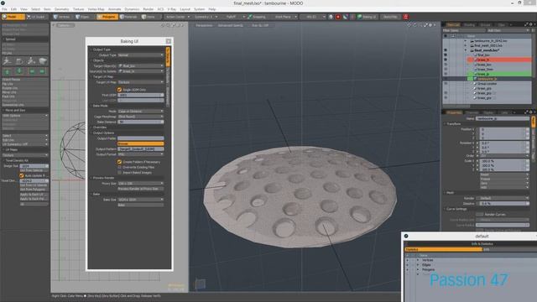Click first green align button
Screen dimensions: 537x302
pos(8,71)
